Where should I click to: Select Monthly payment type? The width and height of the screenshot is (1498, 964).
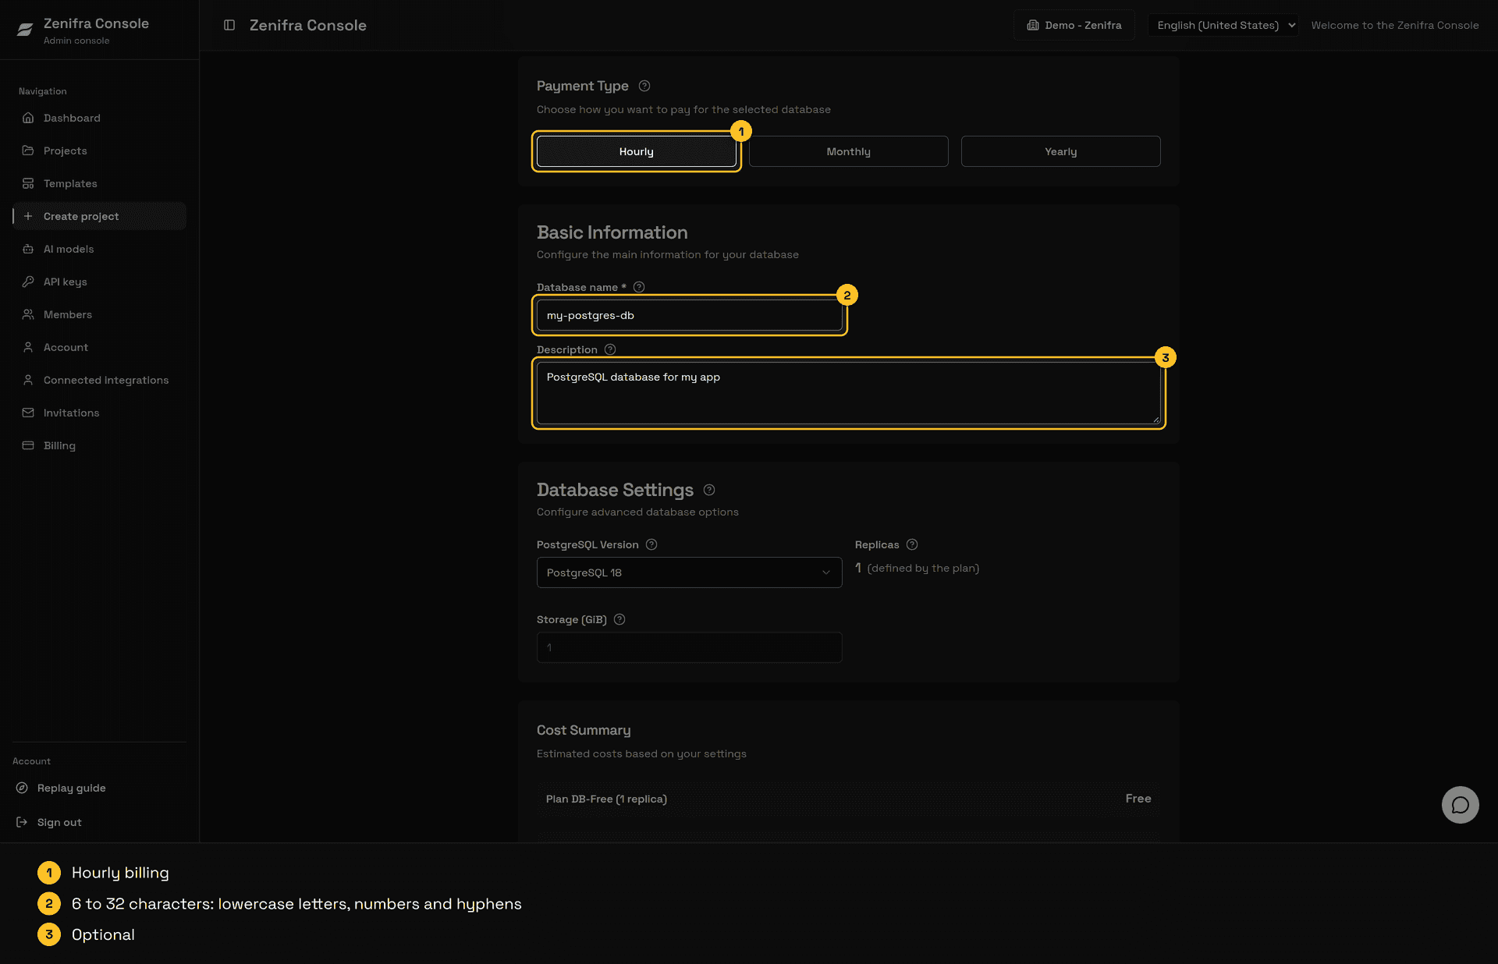point(849,151)
